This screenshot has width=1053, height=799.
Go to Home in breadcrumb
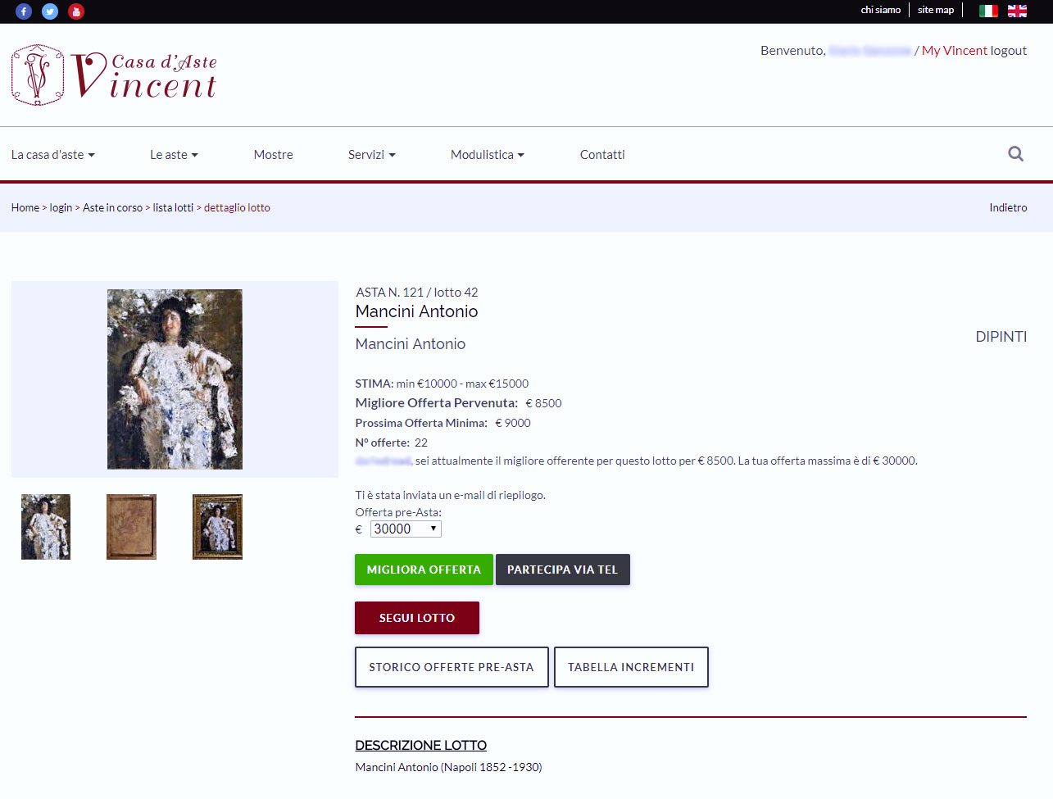[25, 208]
